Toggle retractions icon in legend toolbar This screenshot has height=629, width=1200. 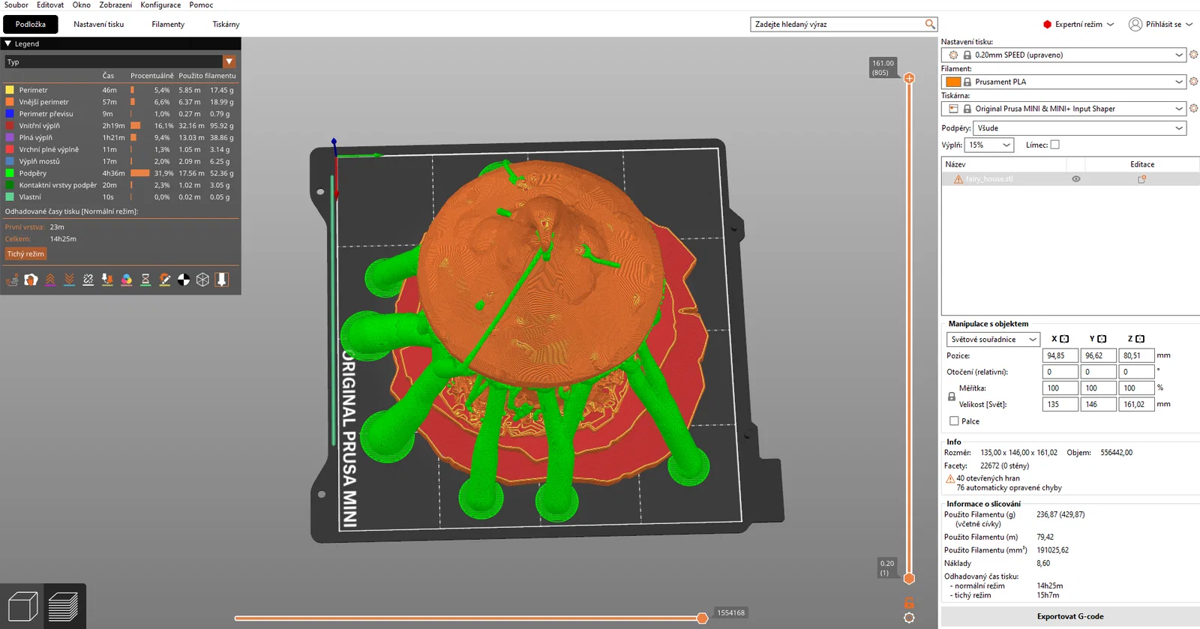[x=50, y=280]
